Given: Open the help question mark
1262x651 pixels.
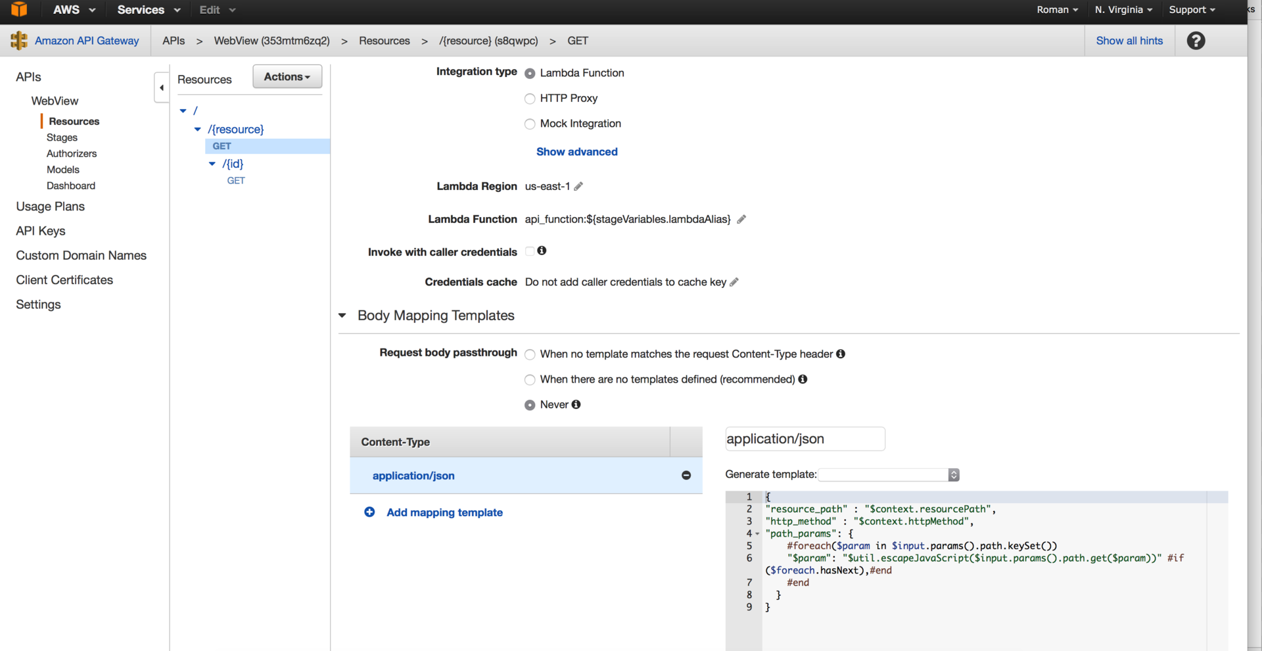Looking at the screenshot, I should coord(1196,40).
